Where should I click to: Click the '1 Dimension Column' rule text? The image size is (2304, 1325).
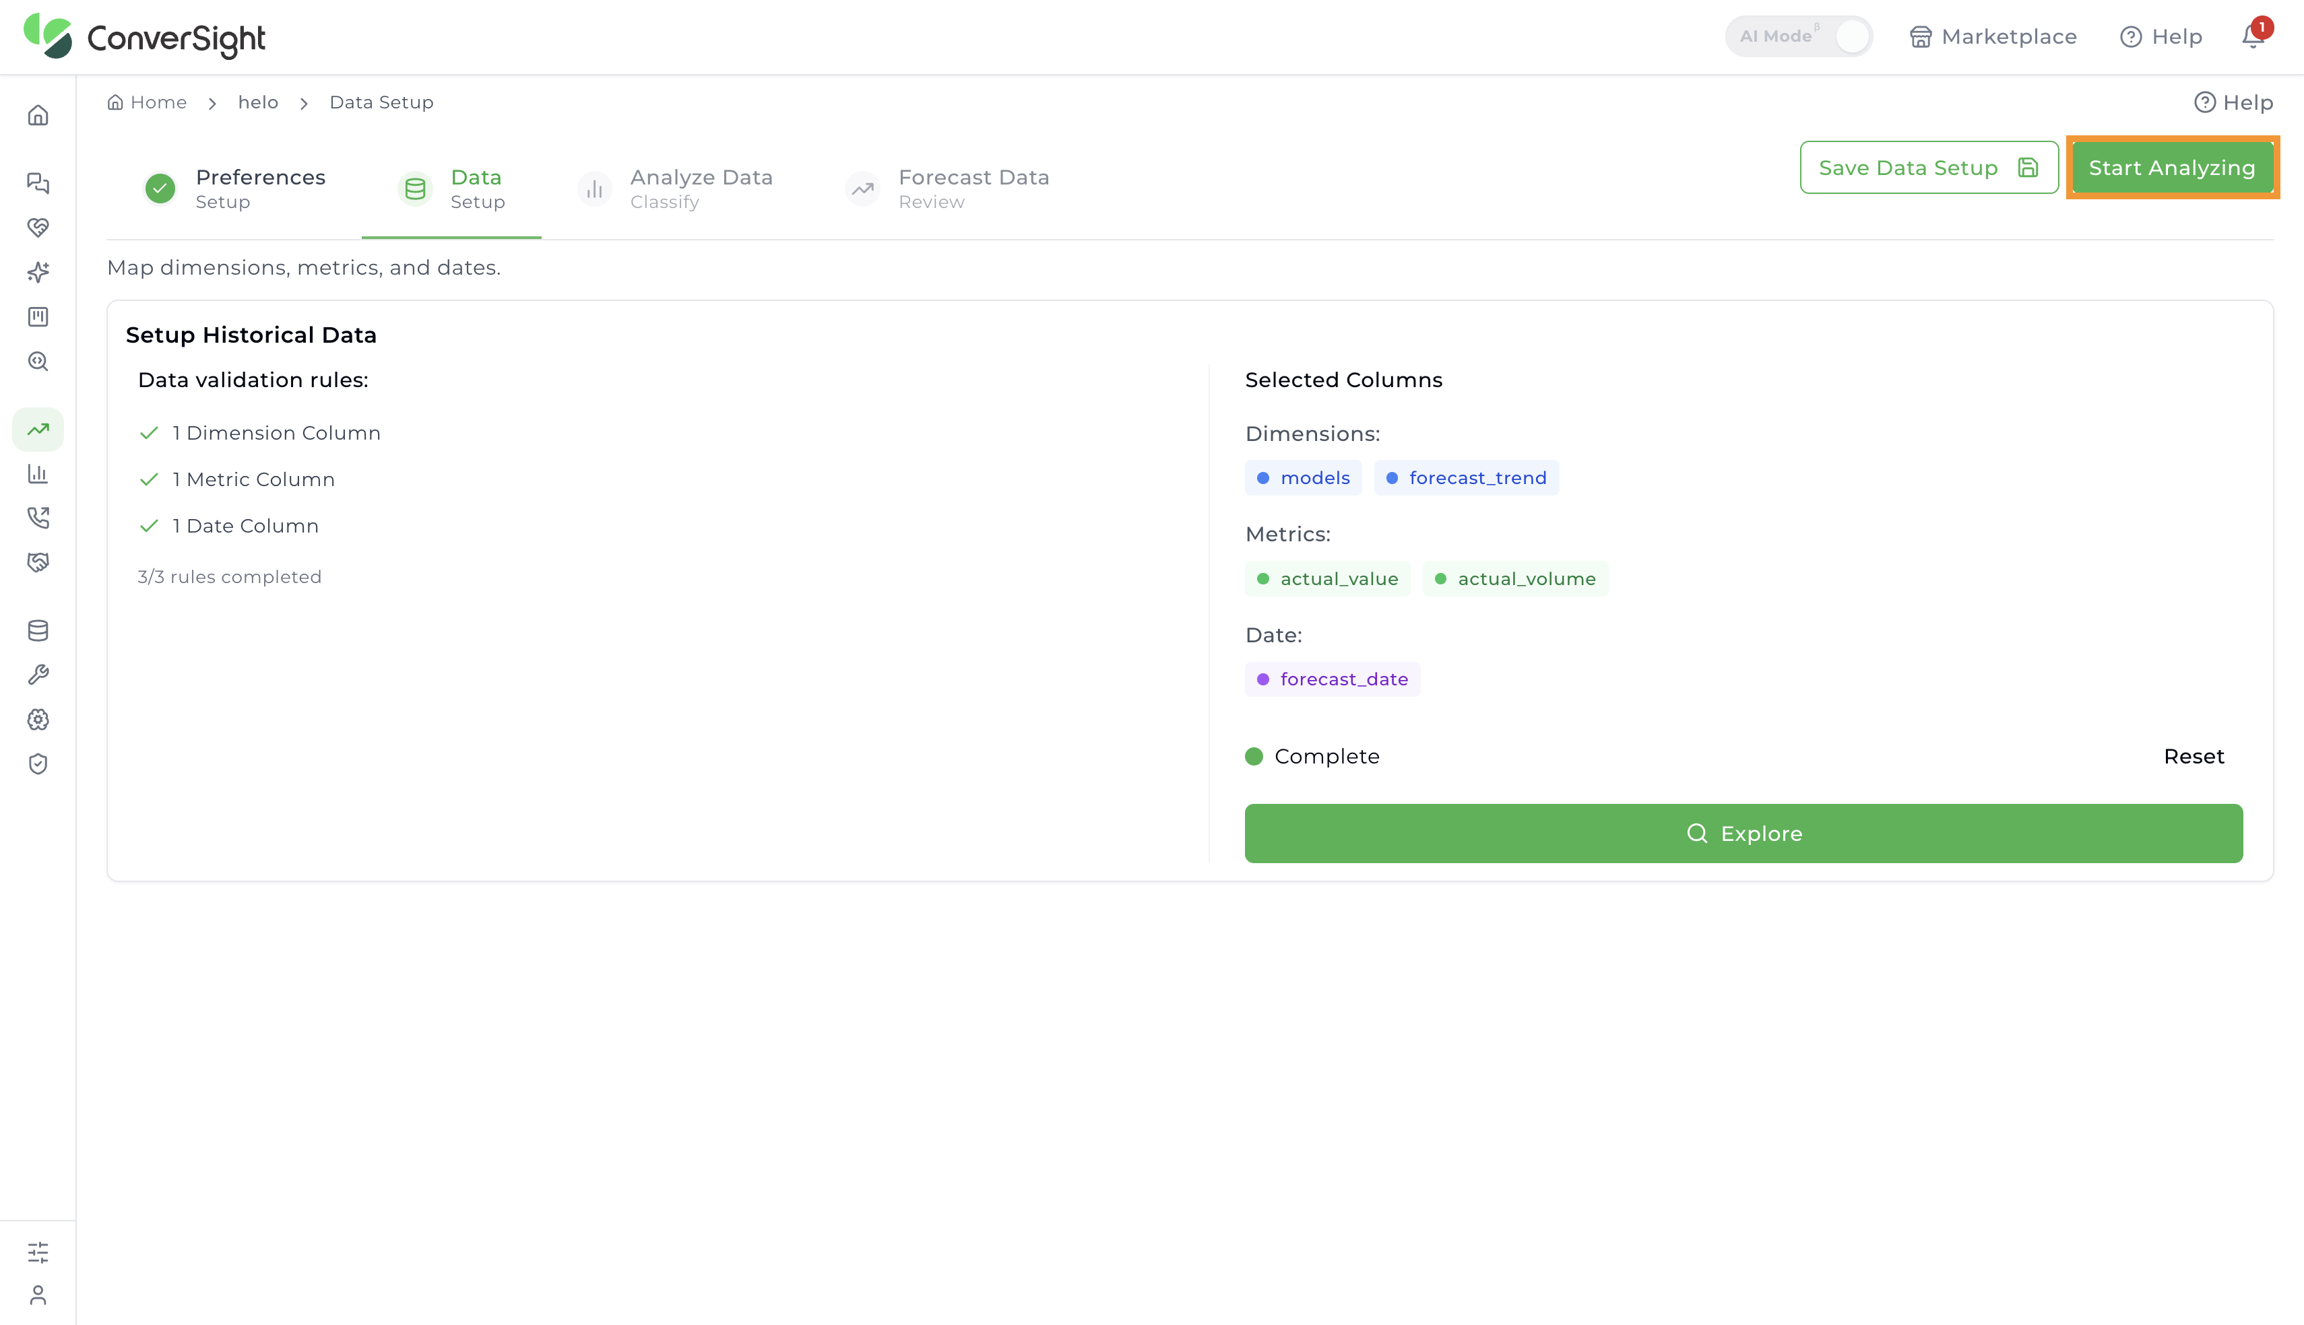277,433
